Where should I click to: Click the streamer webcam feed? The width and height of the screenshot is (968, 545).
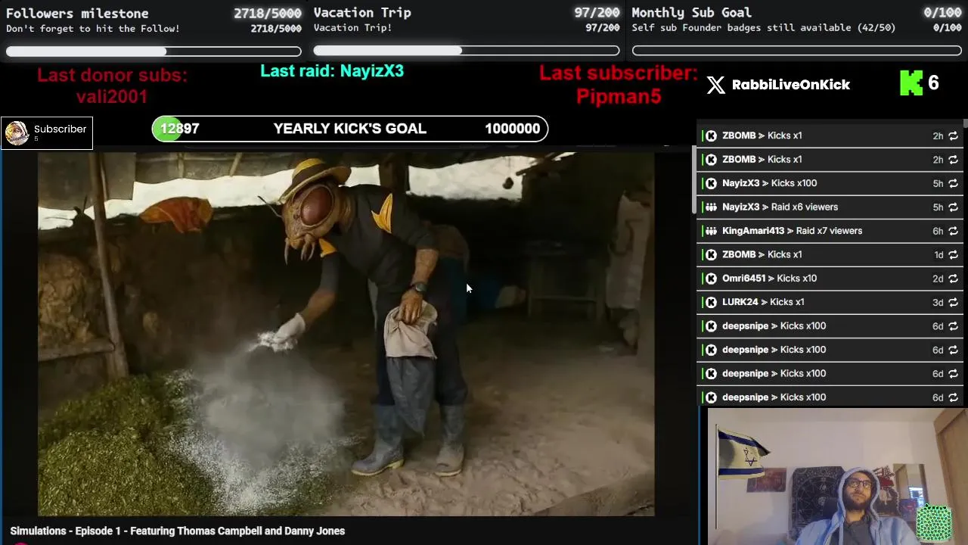click(837, 476)
